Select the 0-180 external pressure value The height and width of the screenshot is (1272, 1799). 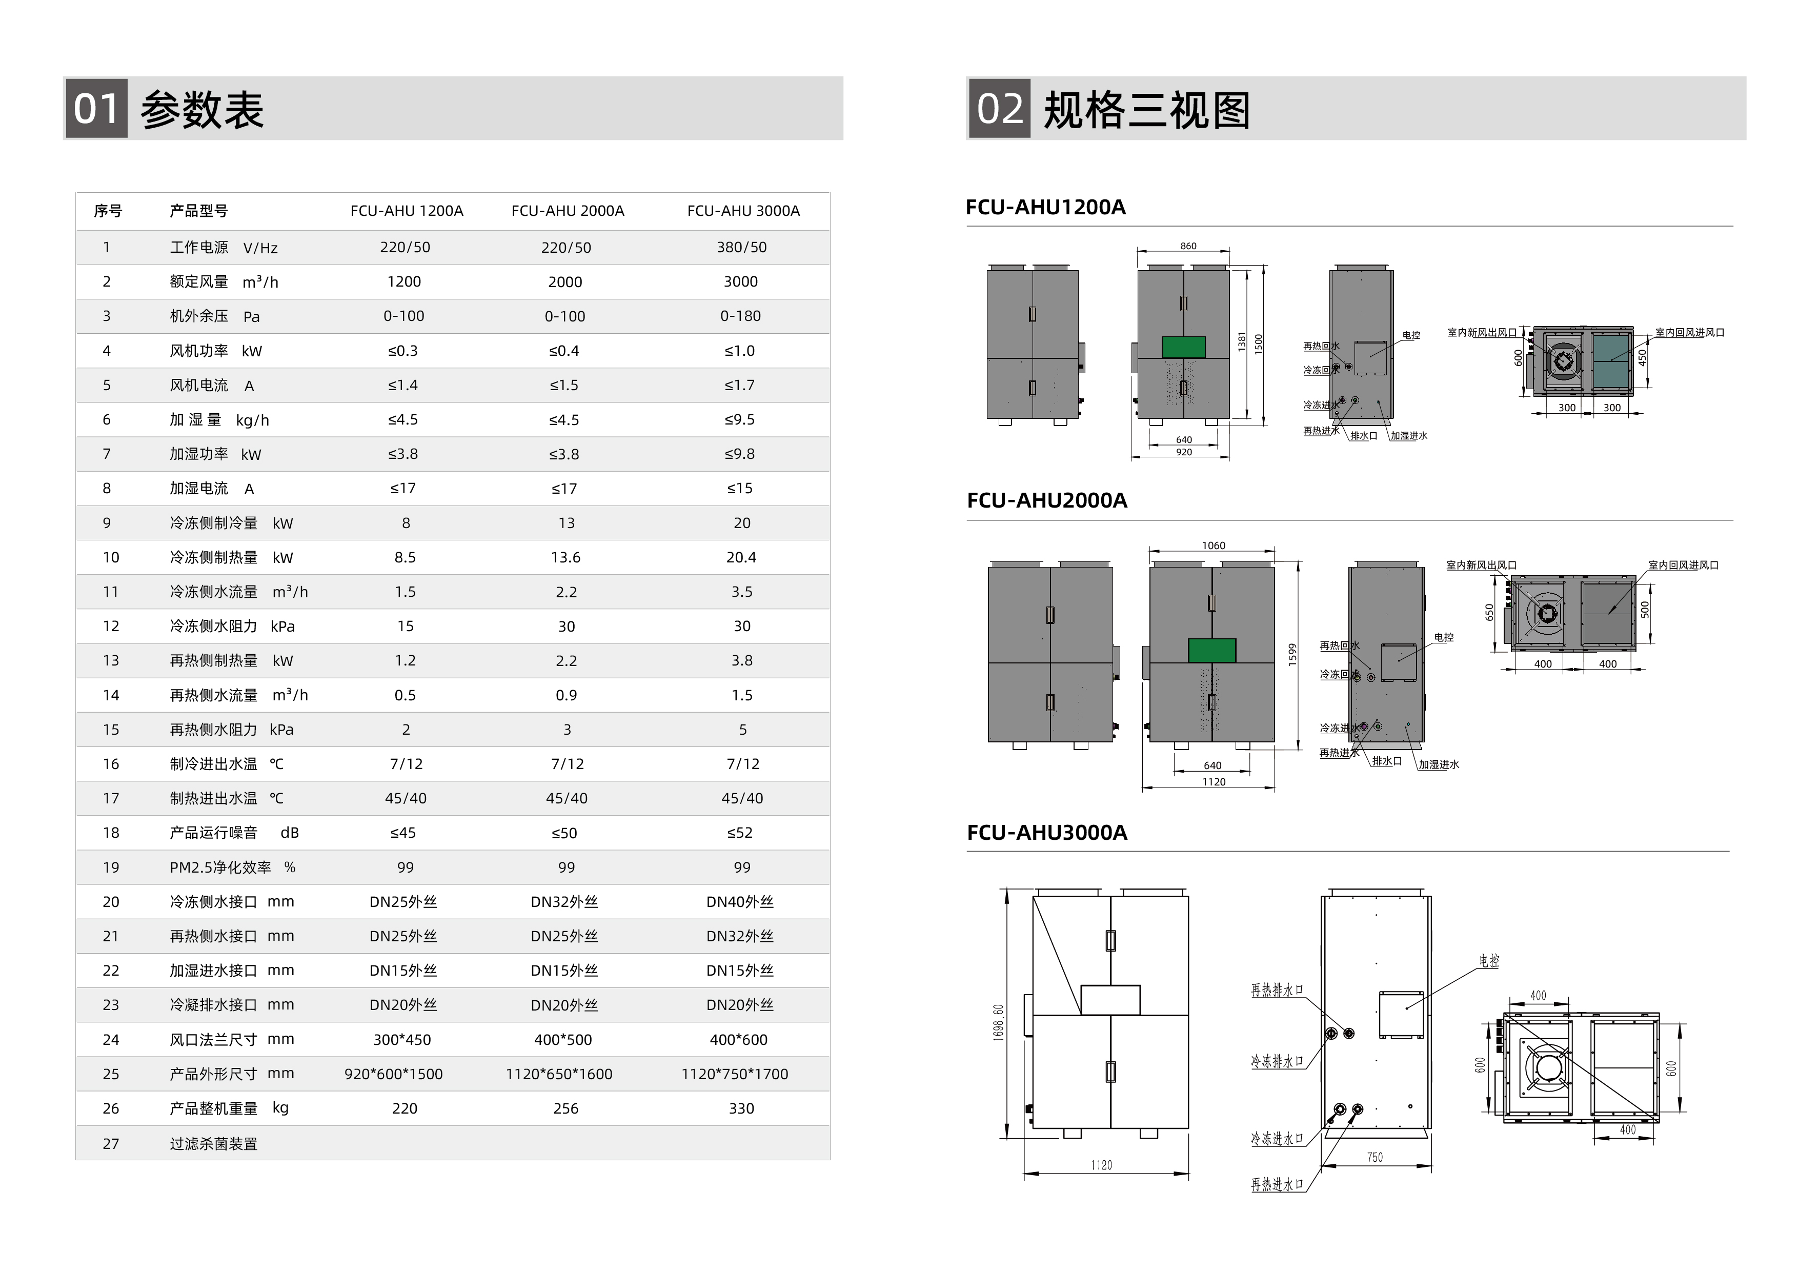pos(740,316)
